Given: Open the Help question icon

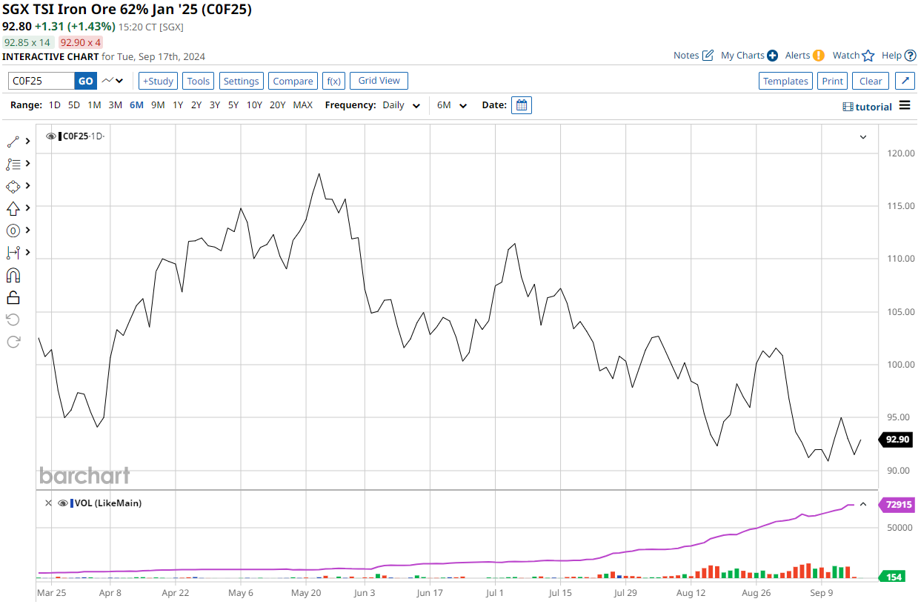Looking at the screenshot, I should (911, 56).
